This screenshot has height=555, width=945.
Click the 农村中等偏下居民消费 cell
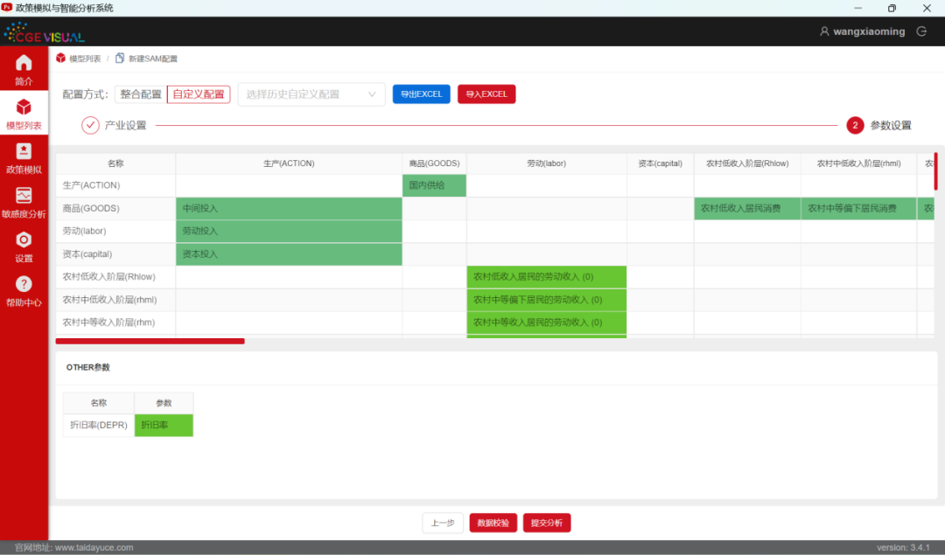click(859, 208)
